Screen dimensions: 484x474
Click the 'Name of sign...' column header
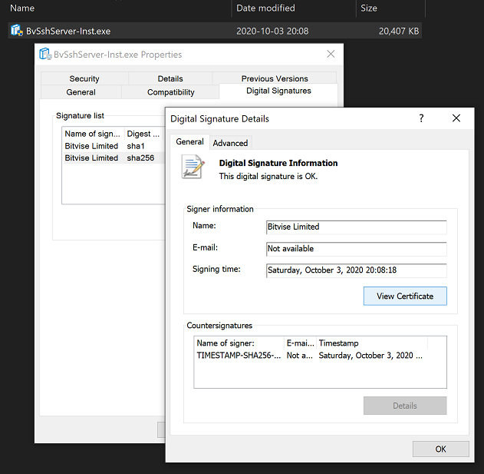pyautogui.click(x=94, y=134)
